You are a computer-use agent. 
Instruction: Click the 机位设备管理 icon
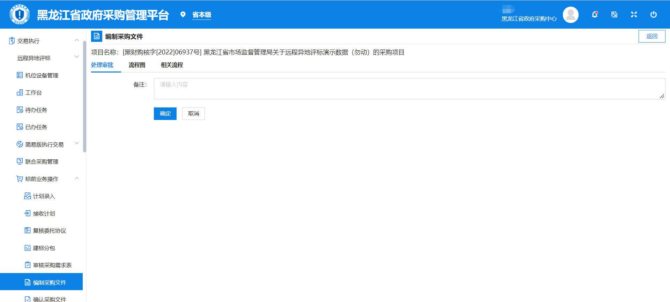[x=20, y=75]
